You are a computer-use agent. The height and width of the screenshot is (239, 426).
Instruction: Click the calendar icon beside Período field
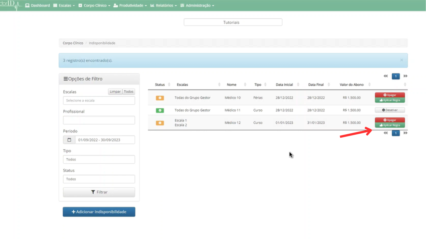(x=69, y=140)
